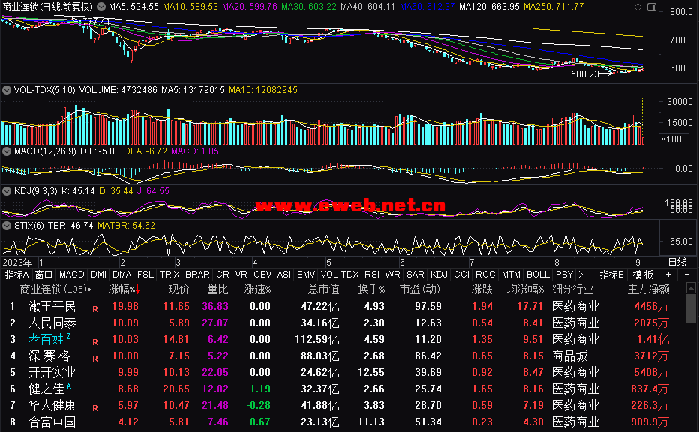Screen dimensions: 699x432
Task: Click the plus zoom-in button
Action: [668, 274]
